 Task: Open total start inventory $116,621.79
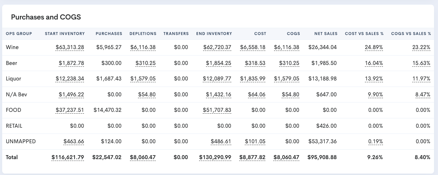pyautogui.click(x=68, y=157)
